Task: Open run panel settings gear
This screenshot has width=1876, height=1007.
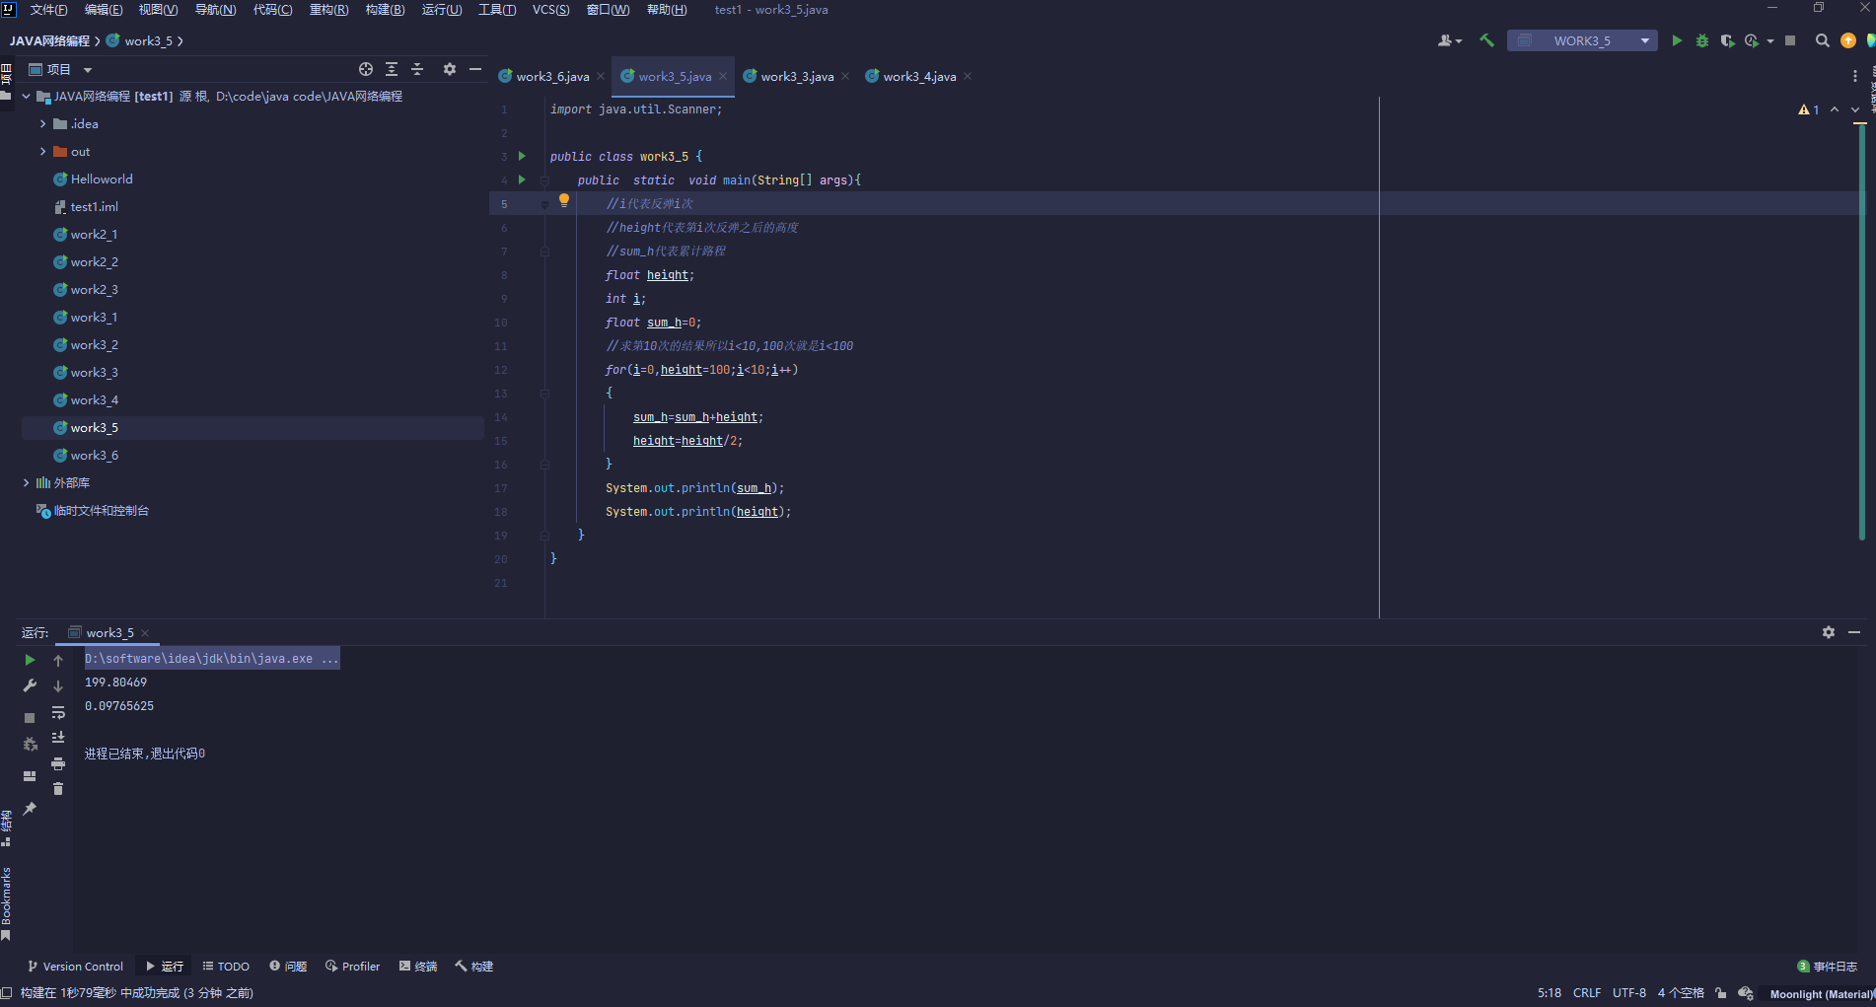Action: click(x=1829, y=632)
